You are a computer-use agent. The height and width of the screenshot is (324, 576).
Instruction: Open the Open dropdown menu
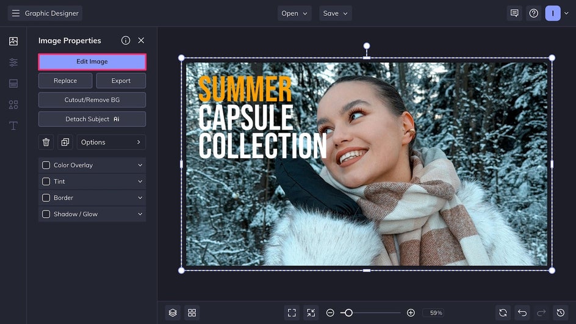pyautogui.click(x=294, y=13)
